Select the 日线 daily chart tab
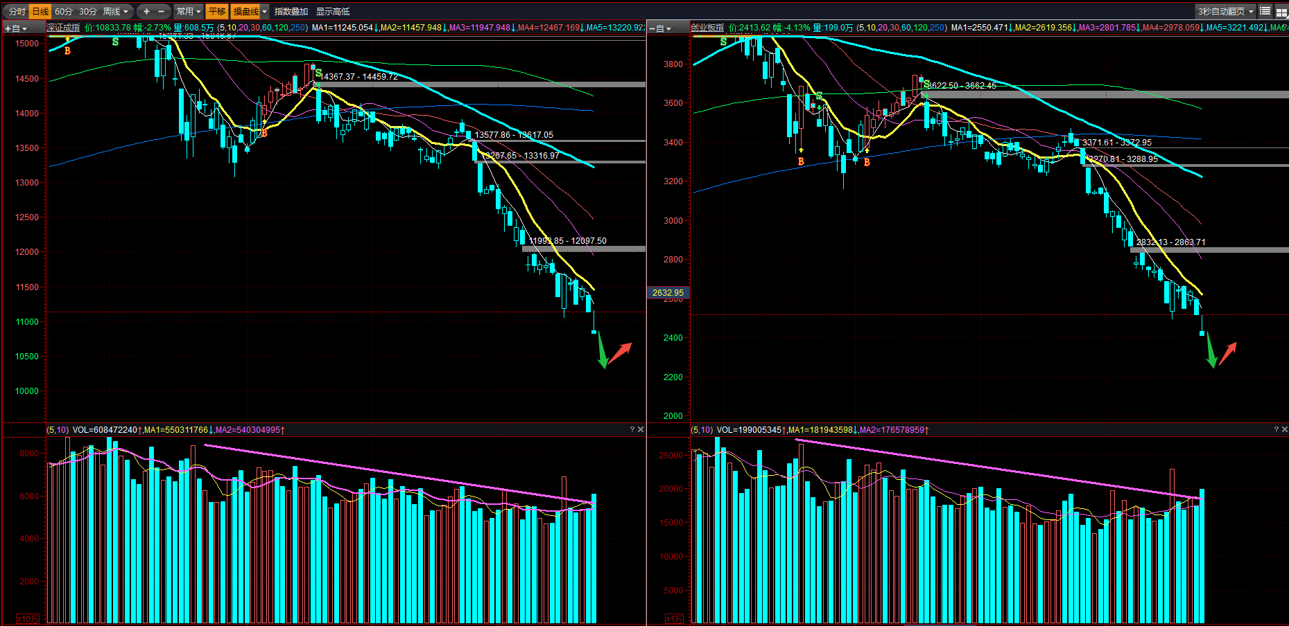Image resolution: width=1289 pixels, height=626 pixels. point(41,11)
